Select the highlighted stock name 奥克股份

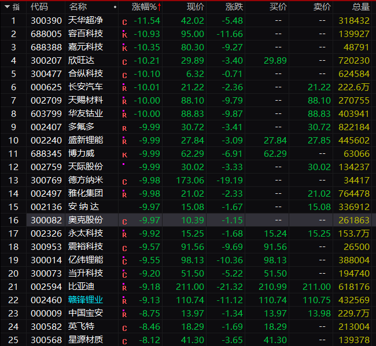86,220
